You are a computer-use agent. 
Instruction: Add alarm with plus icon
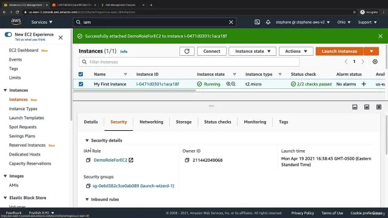[364, 84]
